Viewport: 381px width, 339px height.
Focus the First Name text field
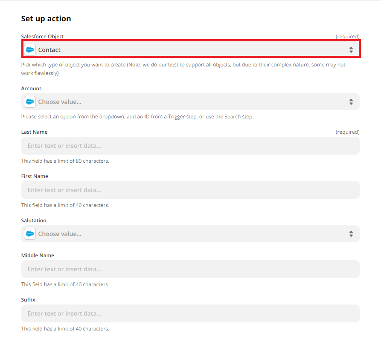(190, 190)
